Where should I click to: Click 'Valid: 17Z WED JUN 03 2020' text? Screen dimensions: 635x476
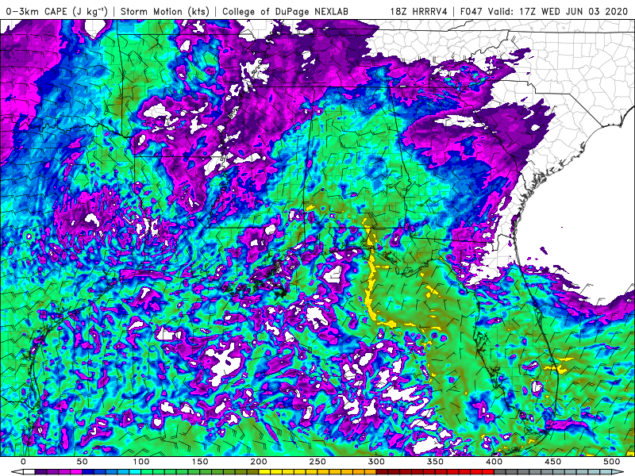coord(558,11)
